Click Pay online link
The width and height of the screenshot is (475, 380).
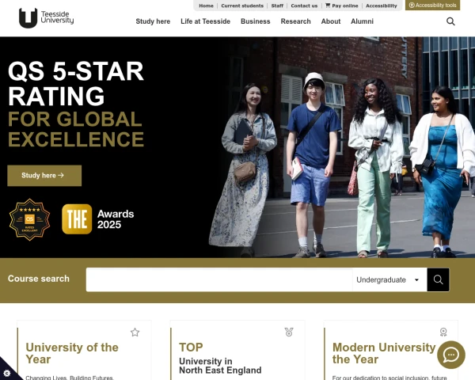[x=342, y=6]
